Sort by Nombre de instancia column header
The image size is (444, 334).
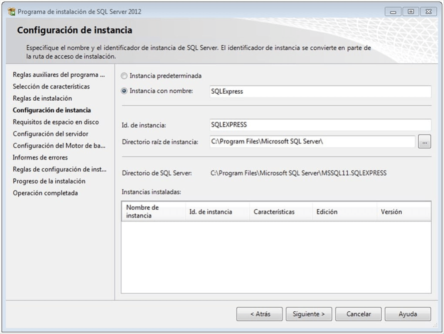coord(153,211)
